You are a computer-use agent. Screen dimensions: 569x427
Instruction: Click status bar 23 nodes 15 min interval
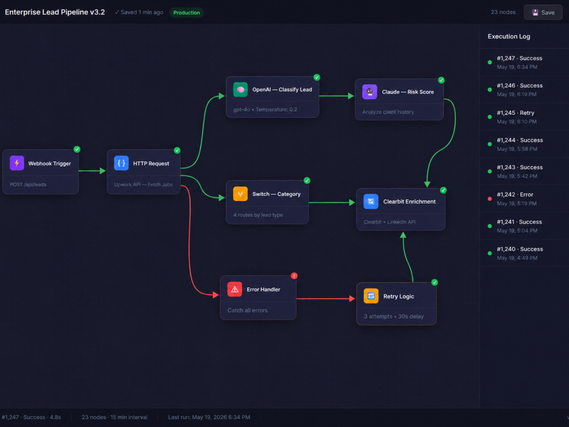click(115, 417)
